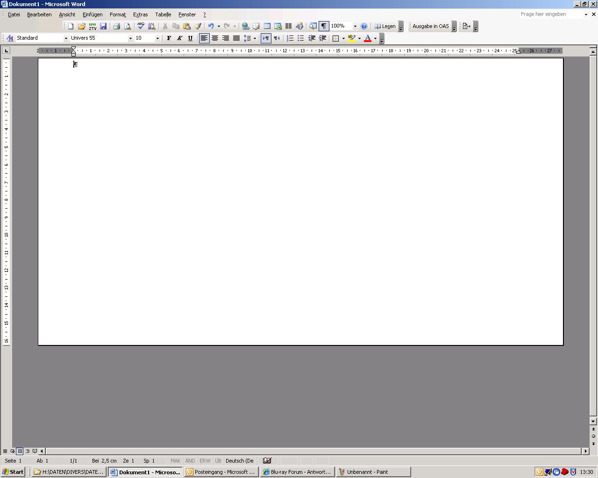Image resolution: width=598 pixels, height=478 pixels.
Task: Open Styles and Formatting pane
Action: click(10, 38)
